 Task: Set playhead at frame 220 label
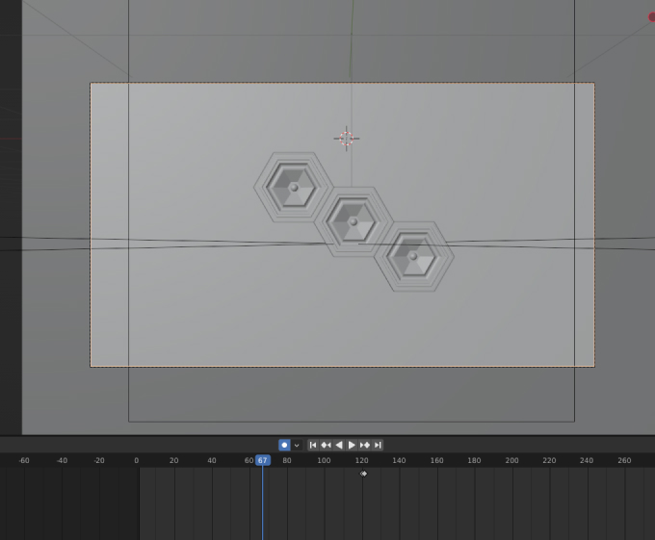pyautogui.click(x=549, y=460)
